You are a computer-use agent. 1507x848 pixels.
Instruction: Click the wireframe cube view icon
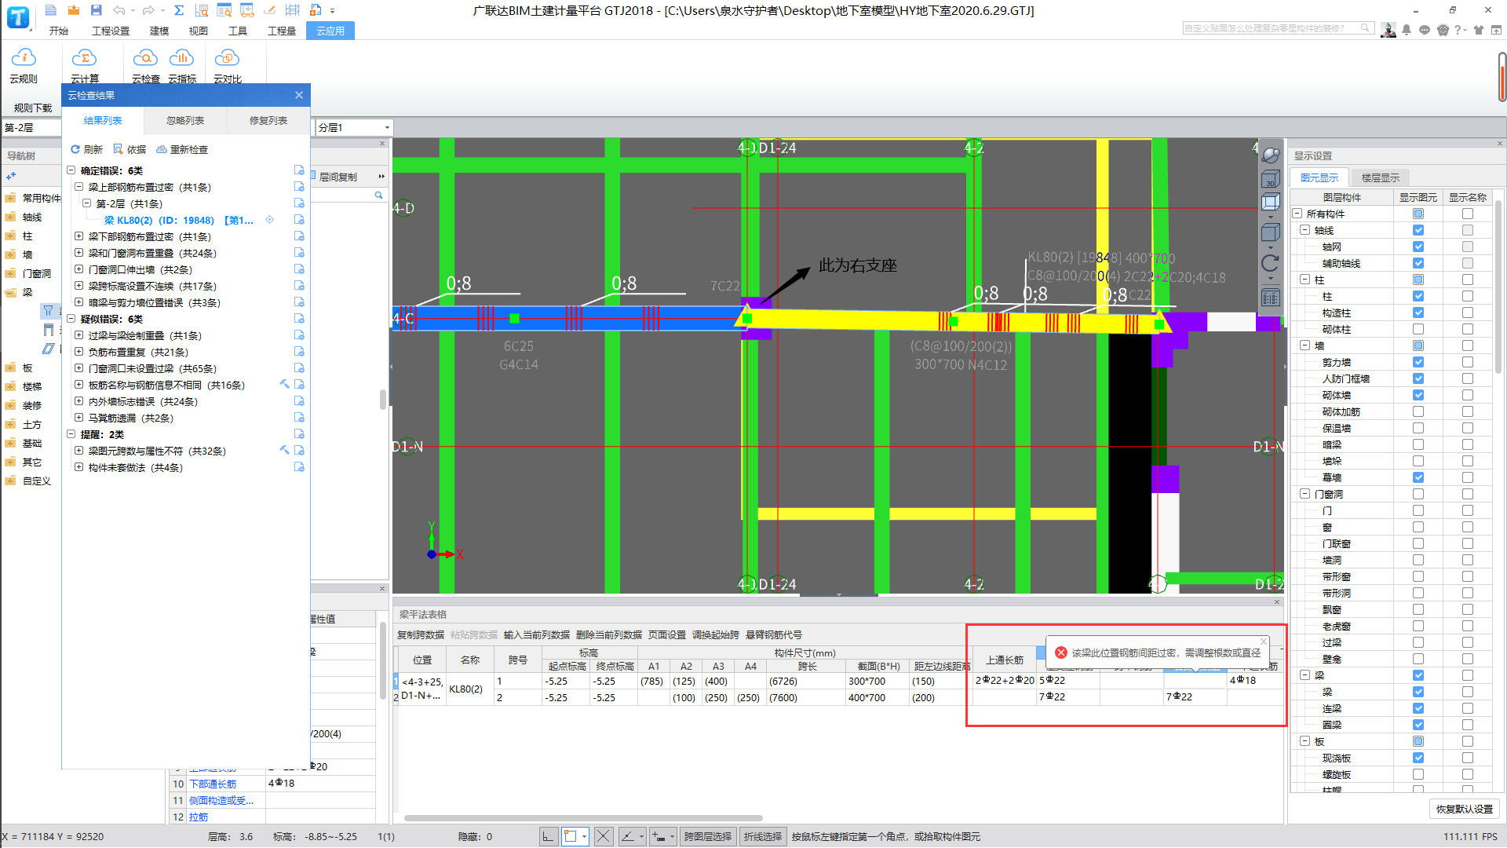1271,203
